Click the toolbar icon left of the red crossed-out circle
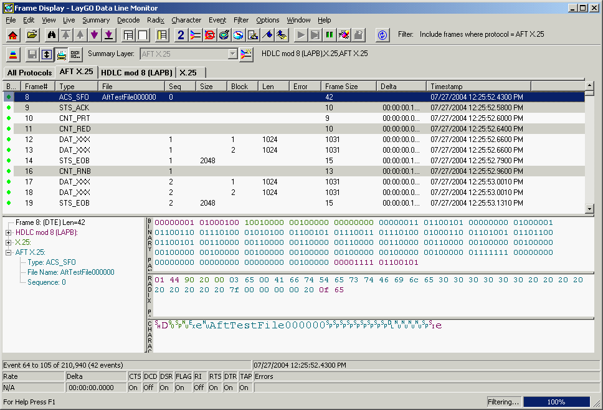 click(x=196, y=35)
